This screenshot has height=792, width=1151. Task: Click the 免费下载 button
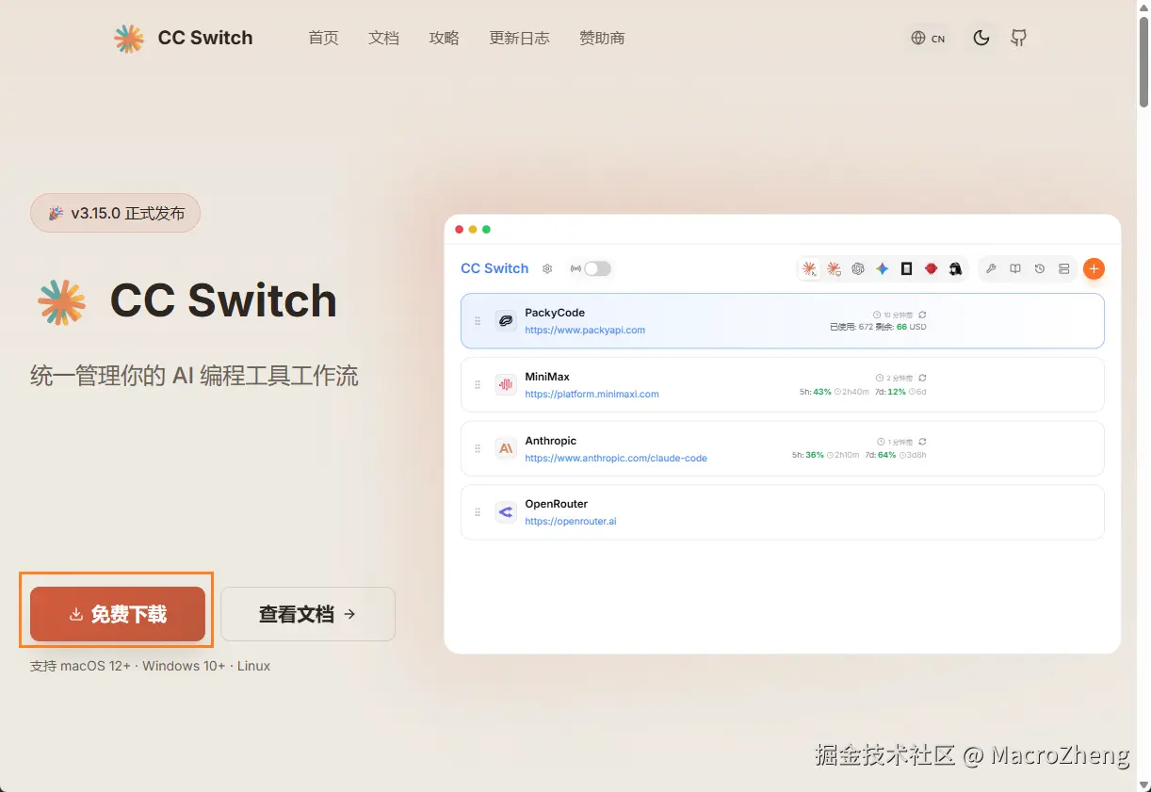click(x=118, y=614)
